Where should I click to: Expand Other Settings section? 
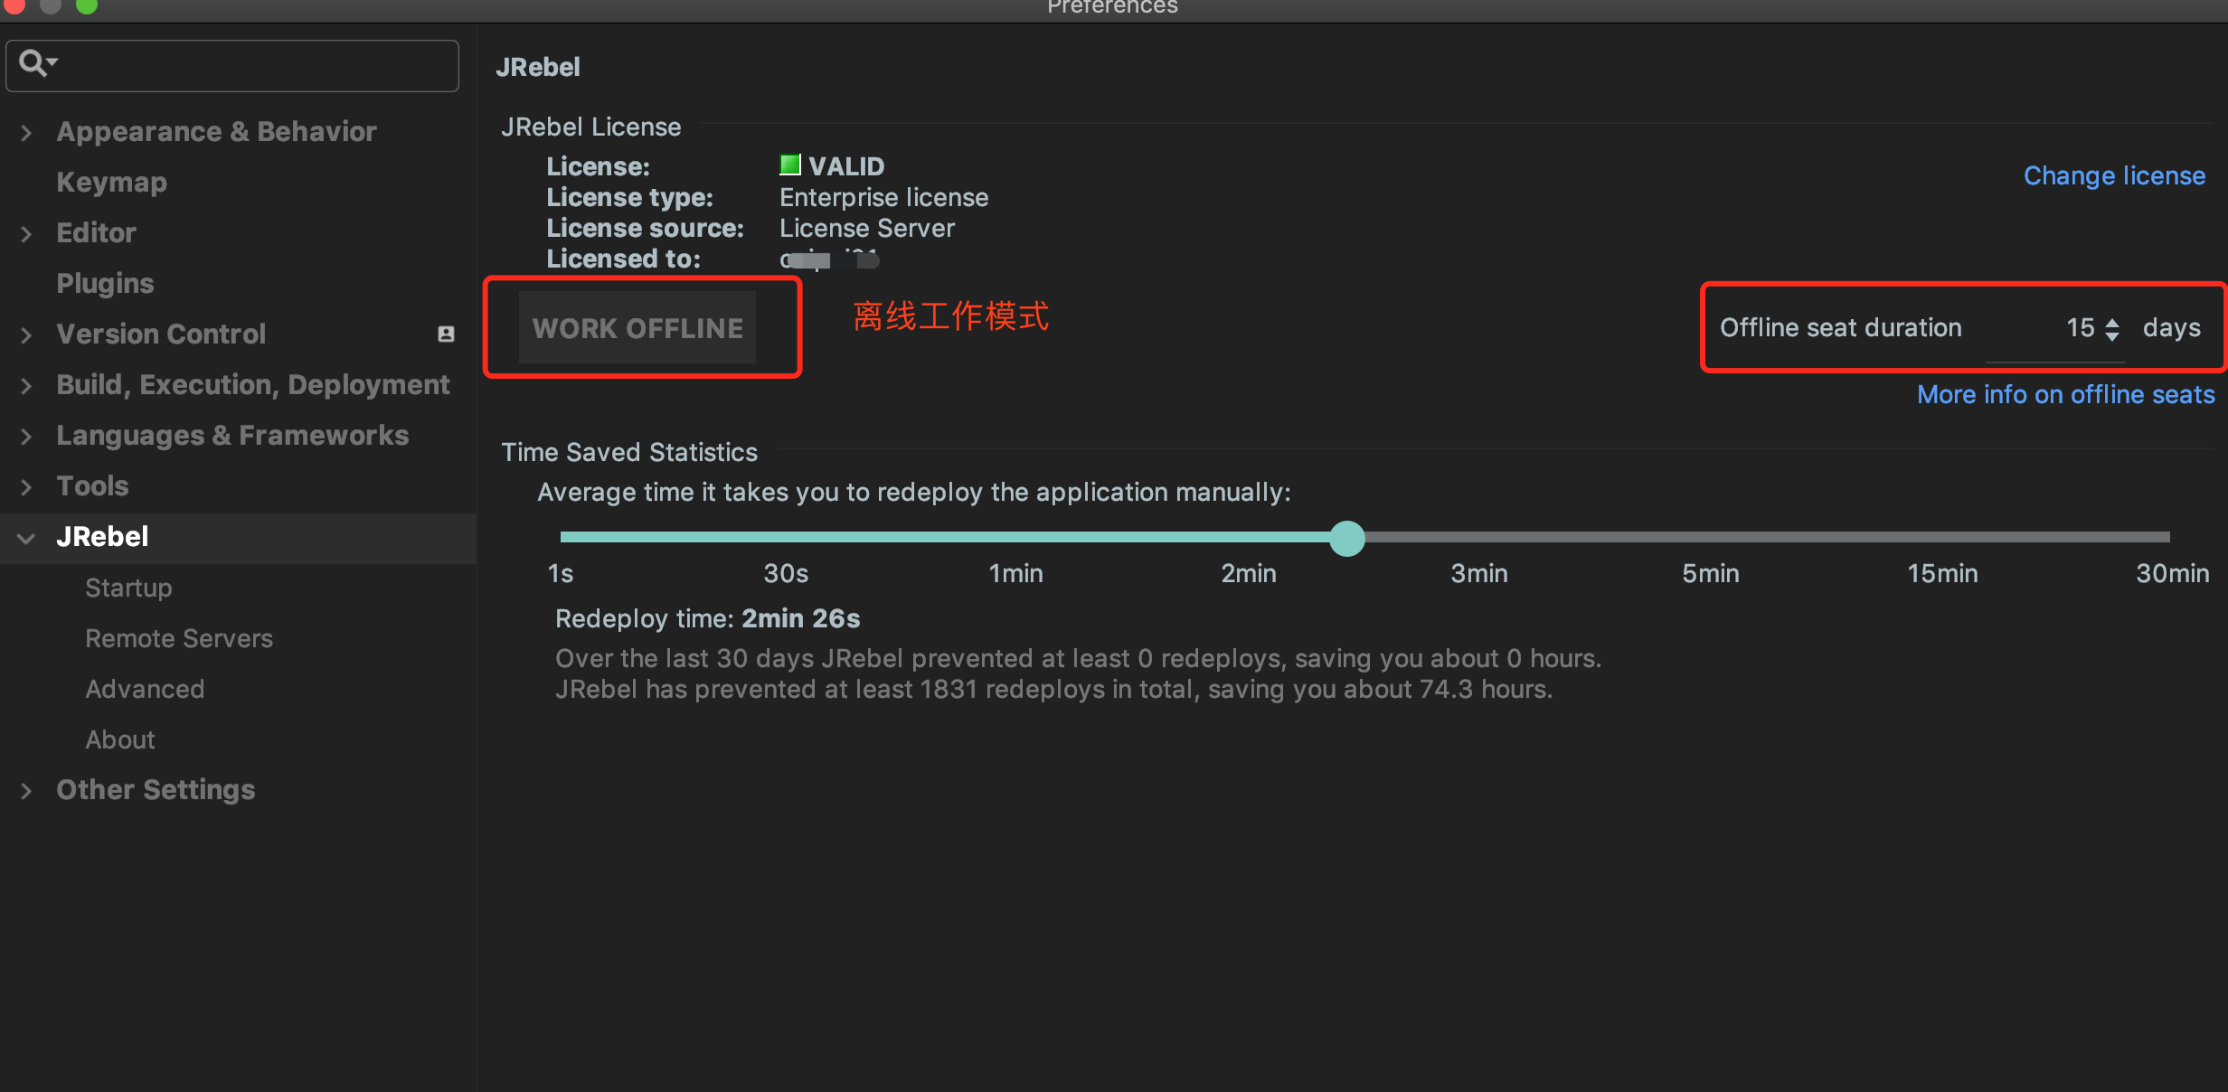click(26, 791)
